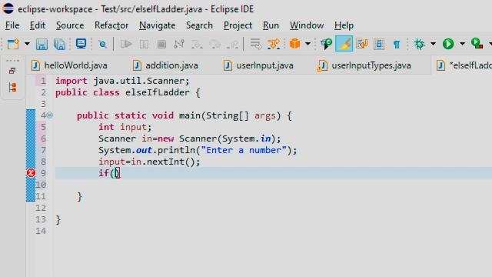
Task: Open the Search menu
Action: (x=199, y=25)
